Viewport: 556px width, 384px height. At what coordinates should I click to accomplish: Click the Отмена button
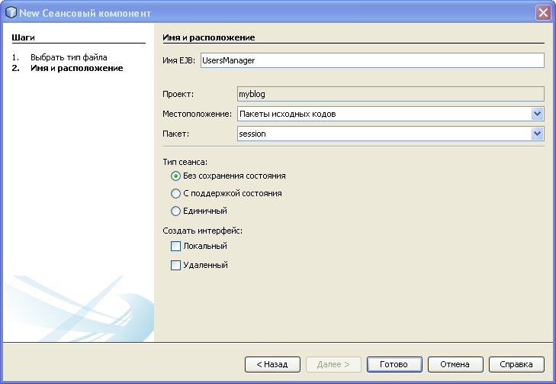click(x=455, y=364)
